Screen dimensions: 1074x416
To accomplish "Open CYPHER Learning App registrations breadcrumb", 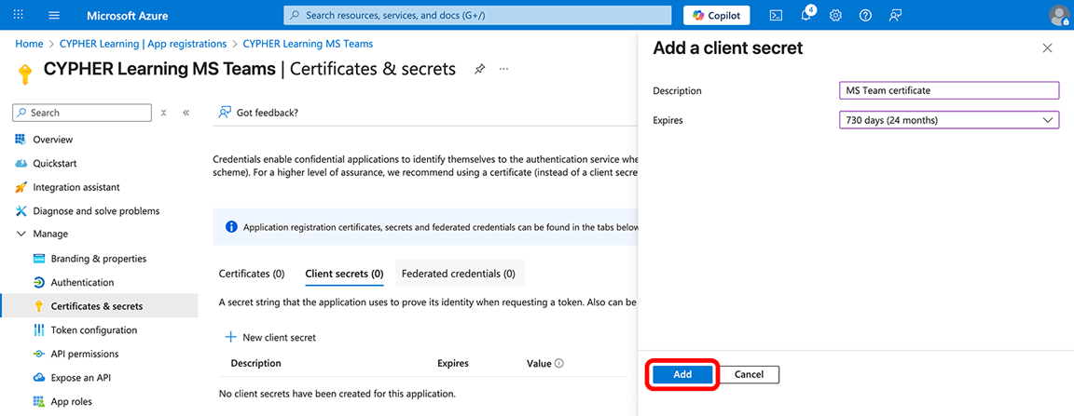I will (x=142, y=44).
